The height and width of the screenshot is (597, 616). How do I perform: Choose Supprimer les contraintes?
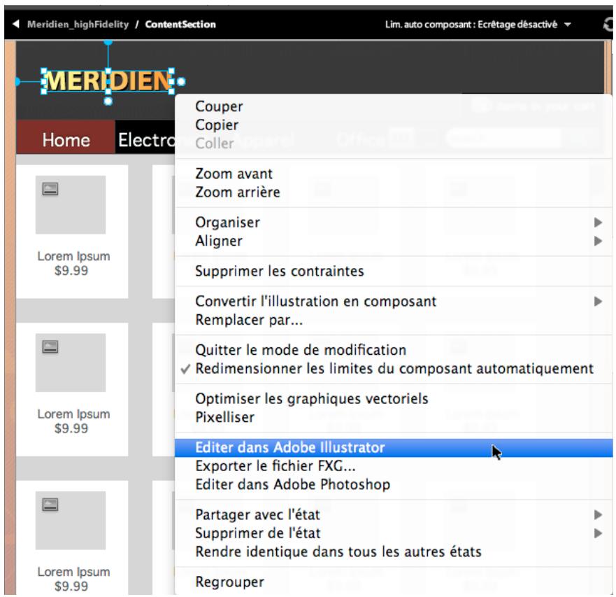coord(394,271)
